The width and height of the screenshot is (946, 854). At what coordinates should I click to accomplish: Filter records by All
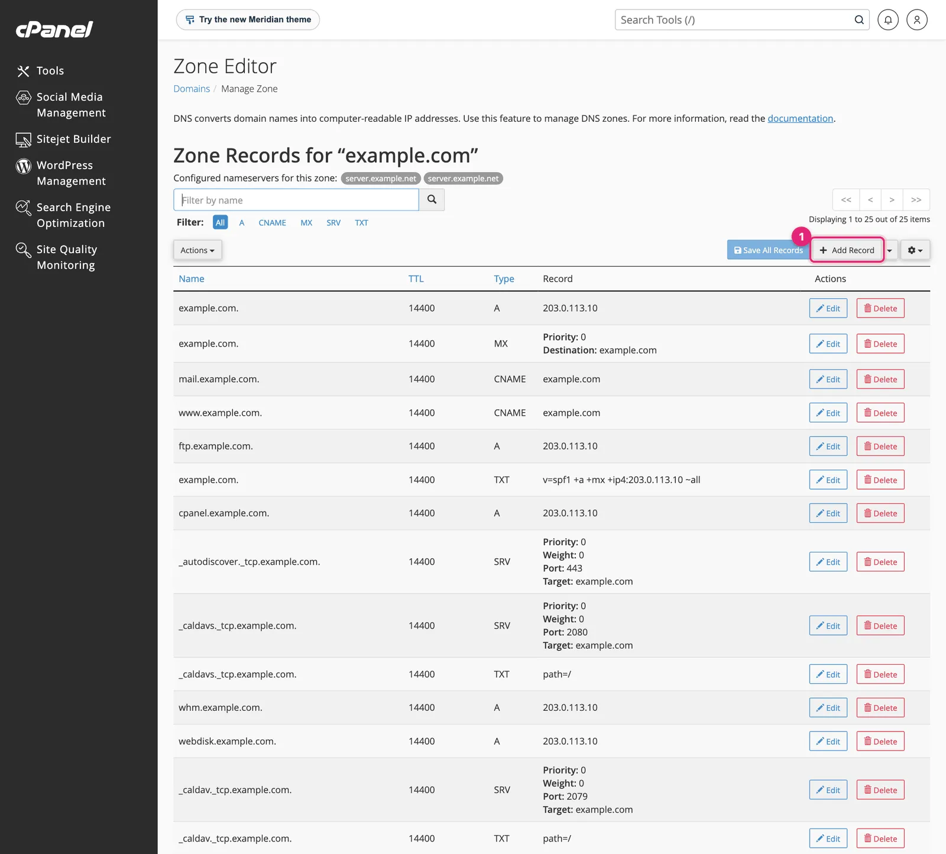coord(220,222)
